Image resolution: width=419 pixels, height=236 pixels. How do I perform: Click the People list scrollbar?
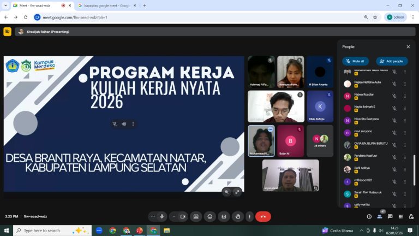point(414,170)
